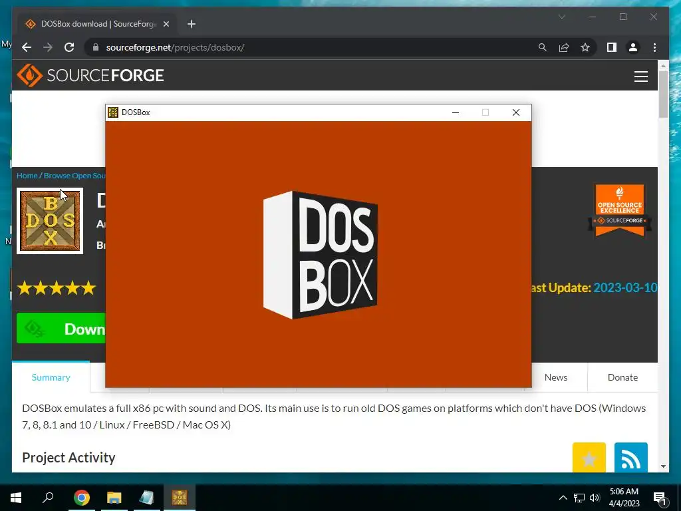Minimize the DOSBox window

point(455,112)
